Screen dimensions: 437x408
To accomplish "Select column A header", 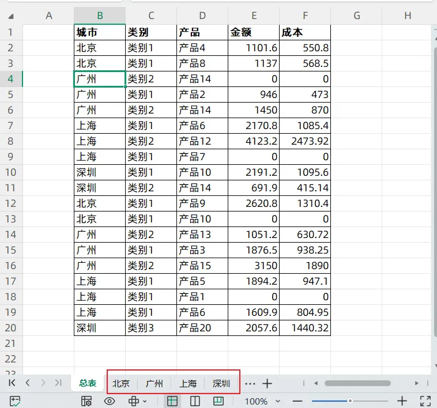I will point(48,16).
